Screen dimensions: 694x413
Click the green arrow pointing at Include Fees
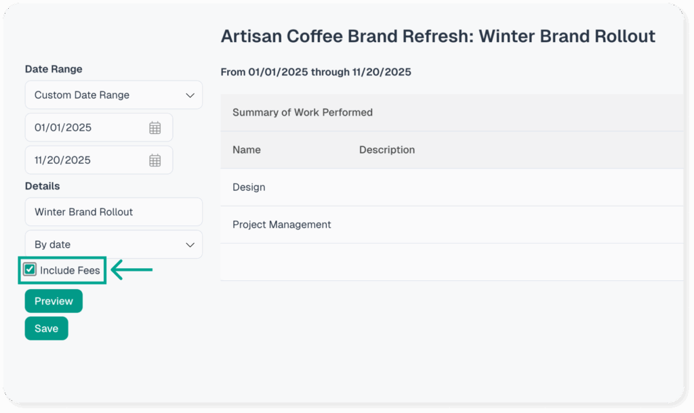click(x=131, y=271)
